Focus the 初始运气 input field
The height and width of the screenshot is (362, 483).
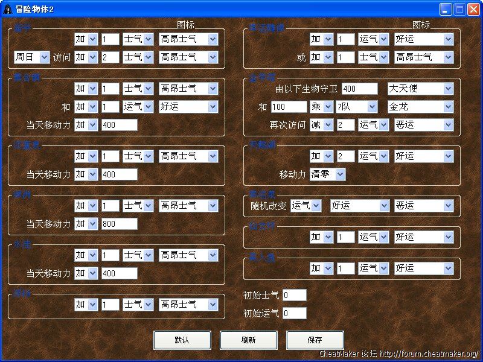(x=294, y=313)
